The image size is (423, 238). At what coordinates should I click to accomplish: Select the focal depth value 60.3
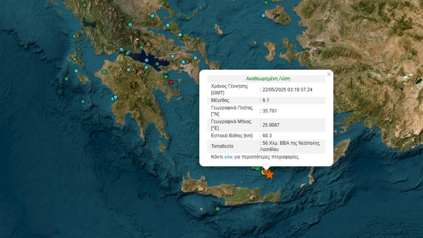point(267,135)
